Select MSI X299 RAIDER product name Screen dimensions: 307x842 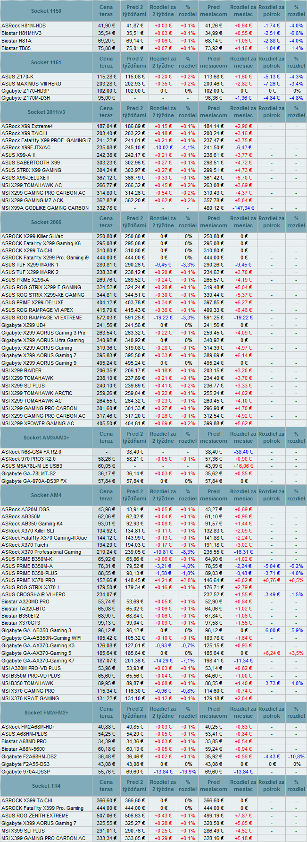(21, 370)
